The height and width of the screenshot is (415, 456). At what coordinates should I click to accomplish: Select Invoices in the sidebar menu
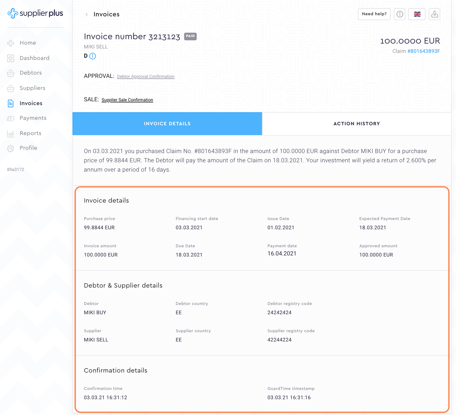pos(31,103)
